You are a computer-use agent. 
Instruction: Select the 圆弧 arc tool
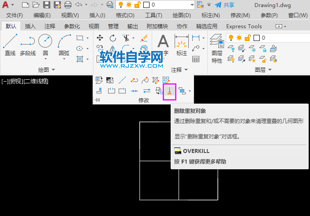(64, 45)
